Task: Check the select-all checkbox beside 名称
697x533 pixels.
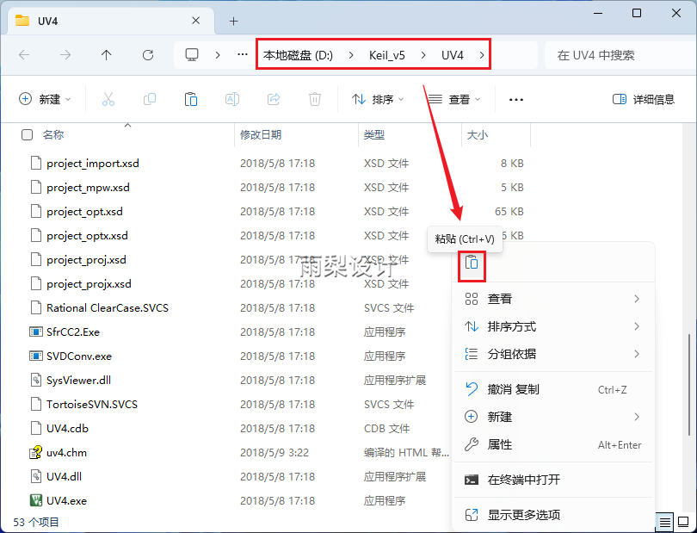Action: coord(25,135)
